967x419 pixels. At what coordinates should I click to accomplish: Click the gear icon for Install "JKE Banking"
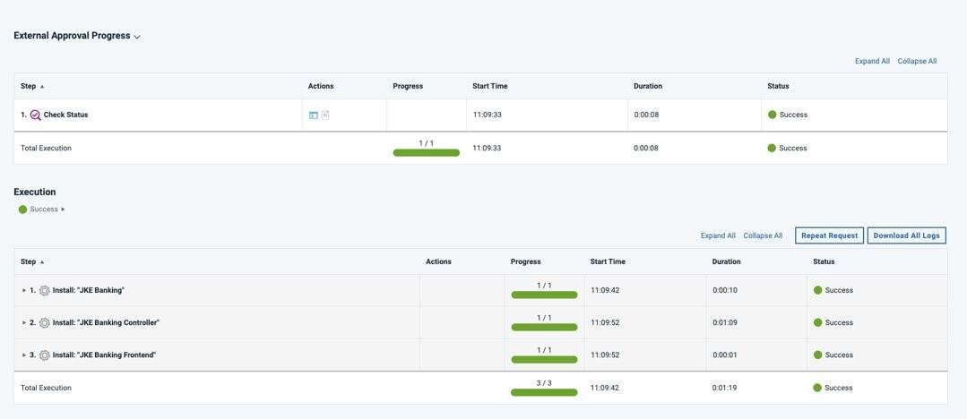45,291
